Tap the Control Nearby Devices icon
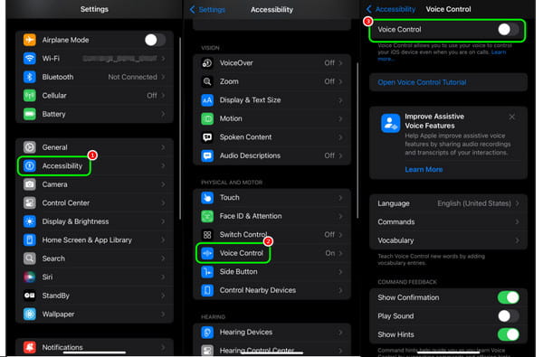 pyautogui.click(x=207, y=290)
